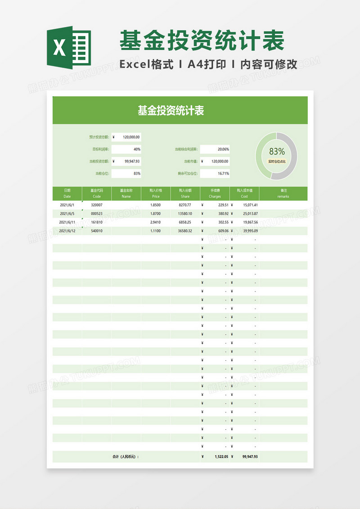360x509 pixels.
Task: Select the date cell 2021/6/1
Action: tap(67, 205)
